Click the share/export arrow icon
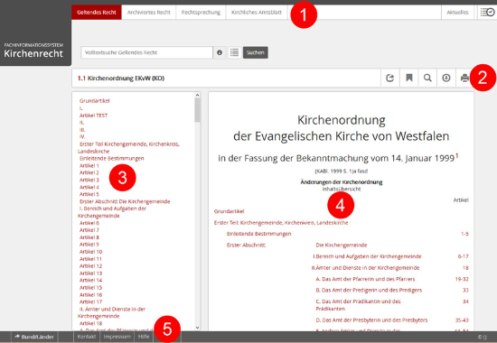497x343 pixels. 389,78
